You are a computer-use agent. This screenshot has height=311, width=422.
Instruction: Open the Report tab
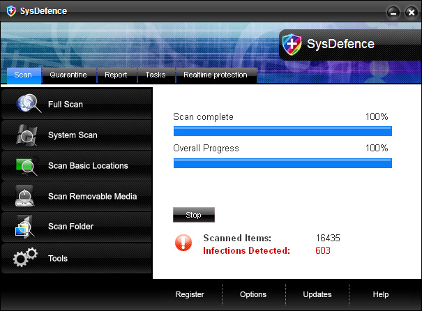(x=116, y=75)
